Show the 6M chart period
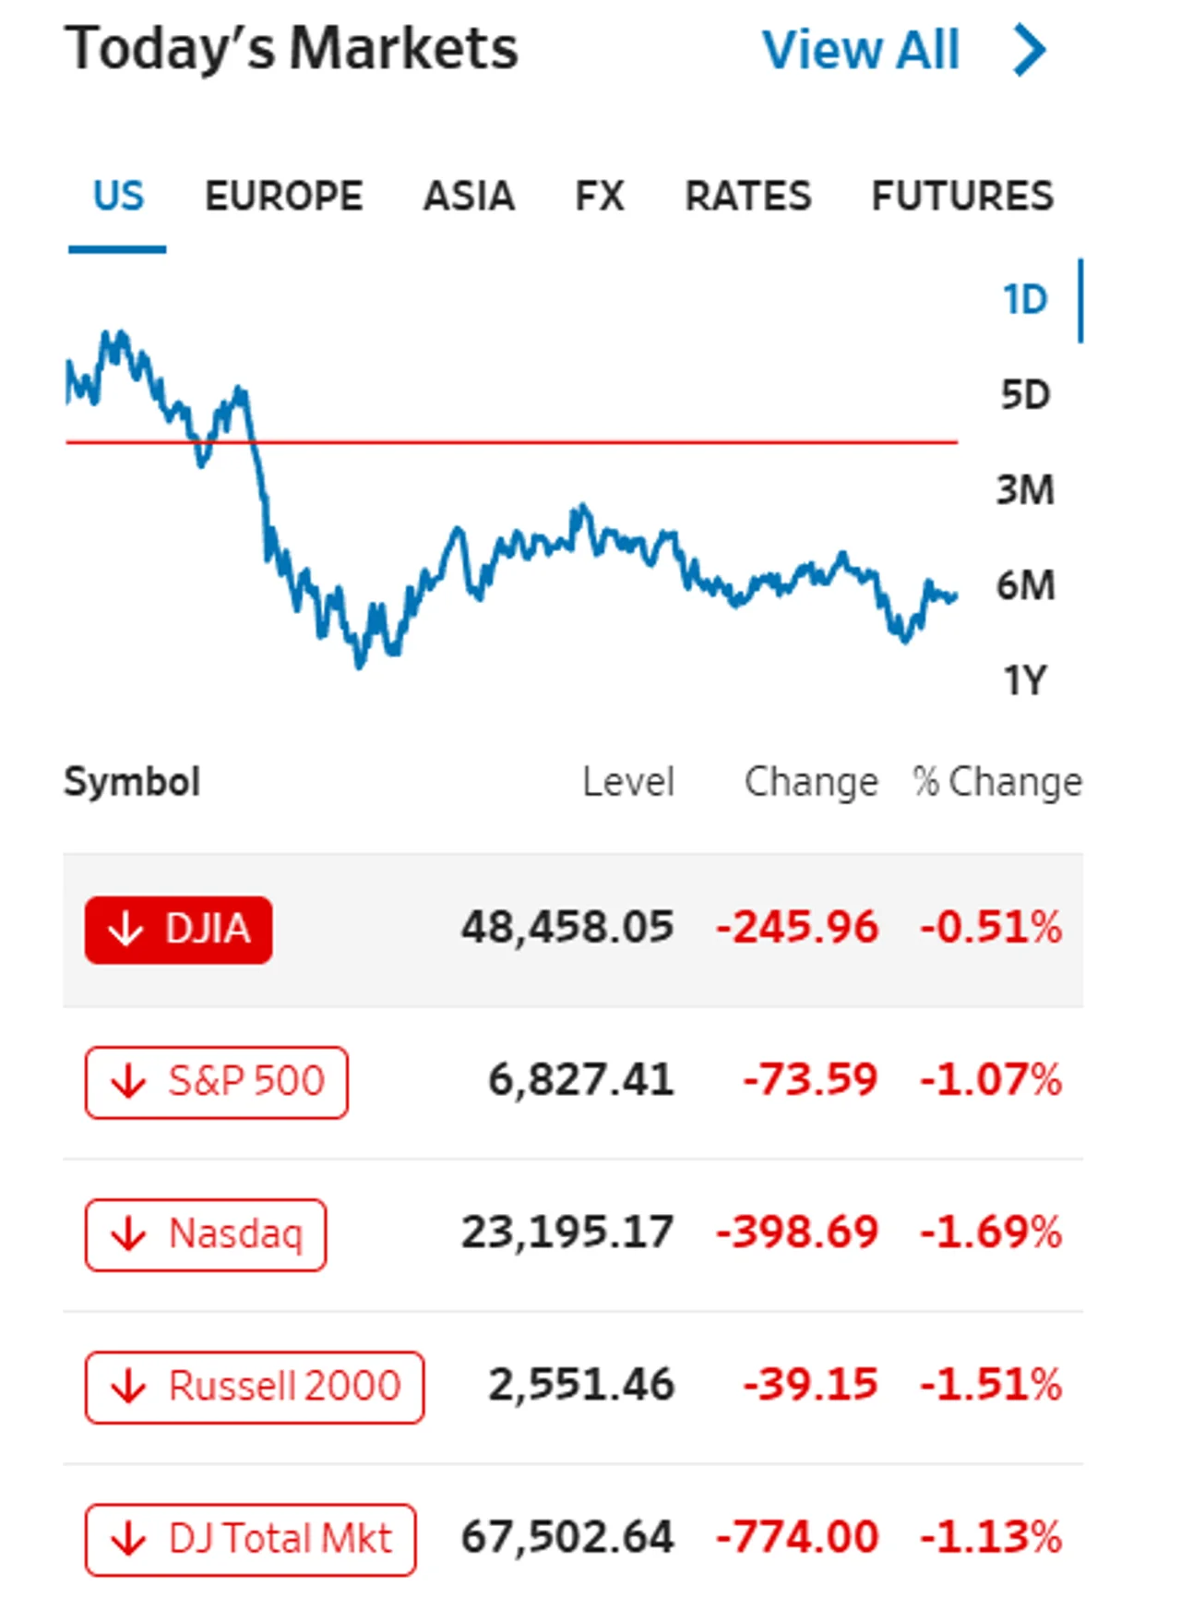This screenshot has width=1181, height=1623. [1025, 585]
